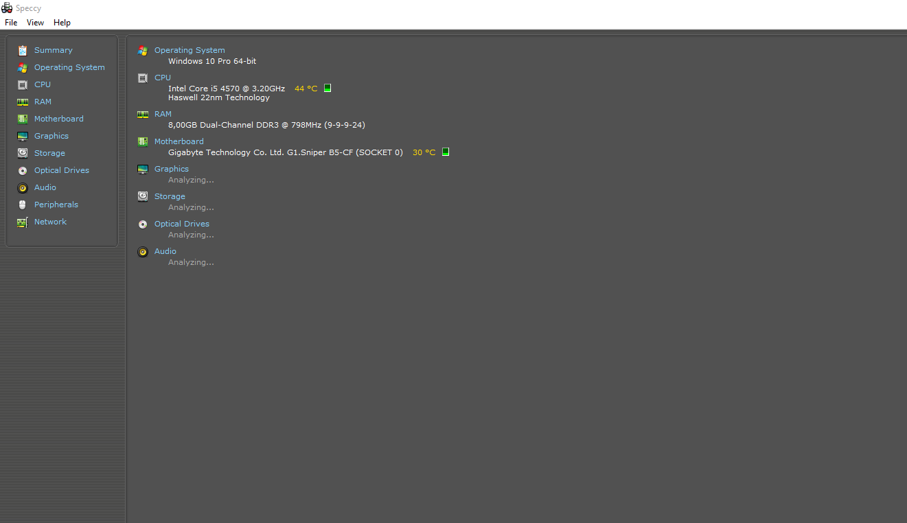Show Motherboard details from sidebar
The image size is (907, 523).
pyautogui.click(x=59, y=119)
